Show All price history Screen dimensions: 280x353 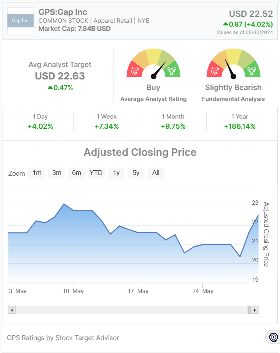click(156, 173)
